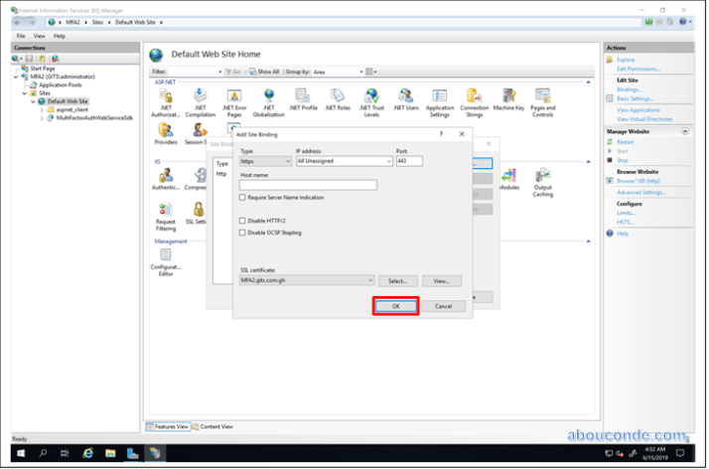
Task: Enable Require Server Name Indication checkbox
Action: pyautogui.click(x=243, y=198)
